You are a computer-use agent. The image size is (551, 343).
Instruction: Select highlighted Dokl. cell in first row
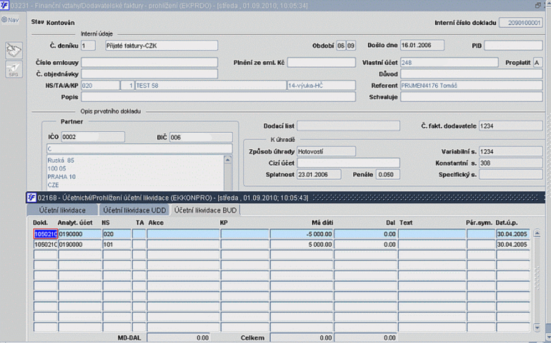[x=45, y=234]
